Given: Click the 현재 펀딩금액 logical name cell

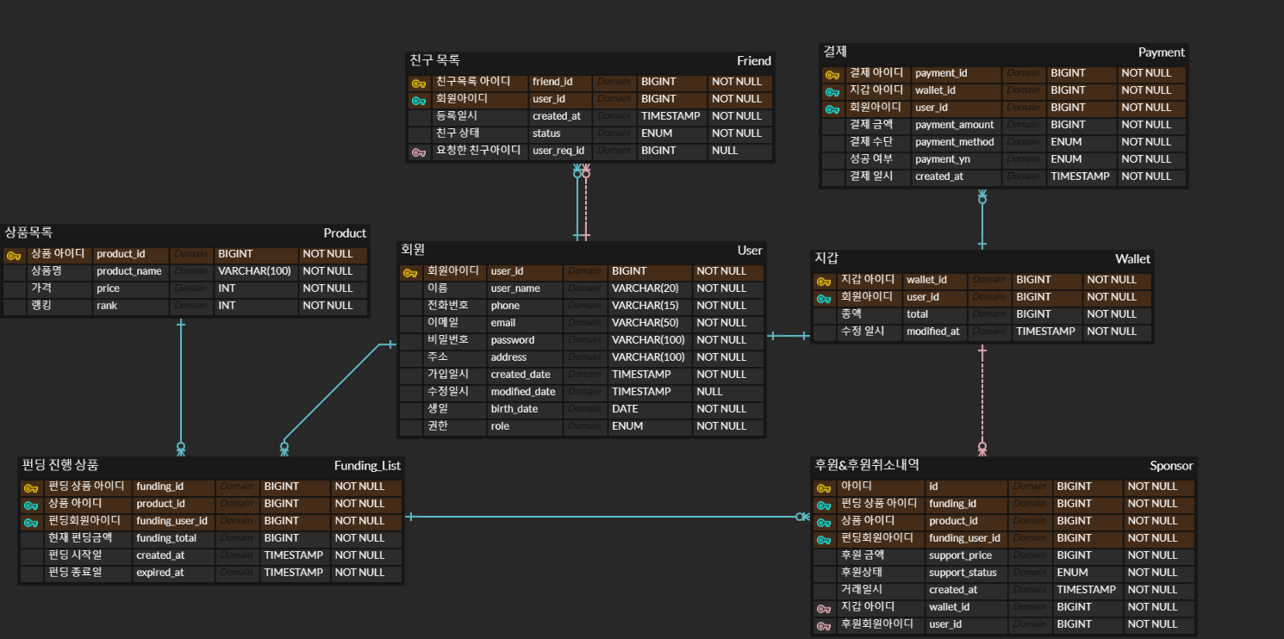Looking at the screenshot, I should 87,538.
